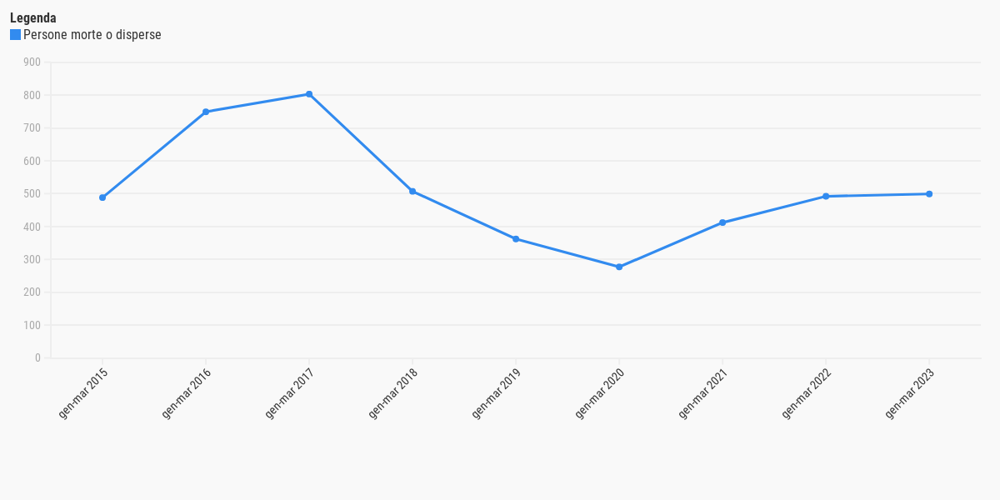Viewport: 1000px width, 500px height.
Task: Click the 'gen-mar 2016' x-axis label
Action: point(187,392)
